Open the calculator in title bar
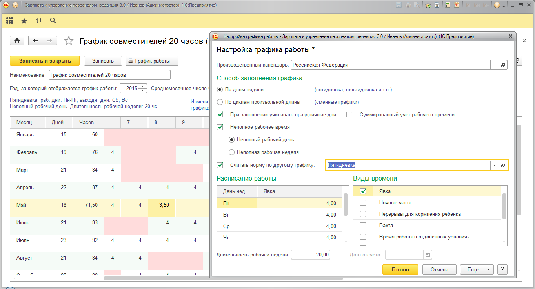This screenshot has width=535, height=289. [448, 5]
